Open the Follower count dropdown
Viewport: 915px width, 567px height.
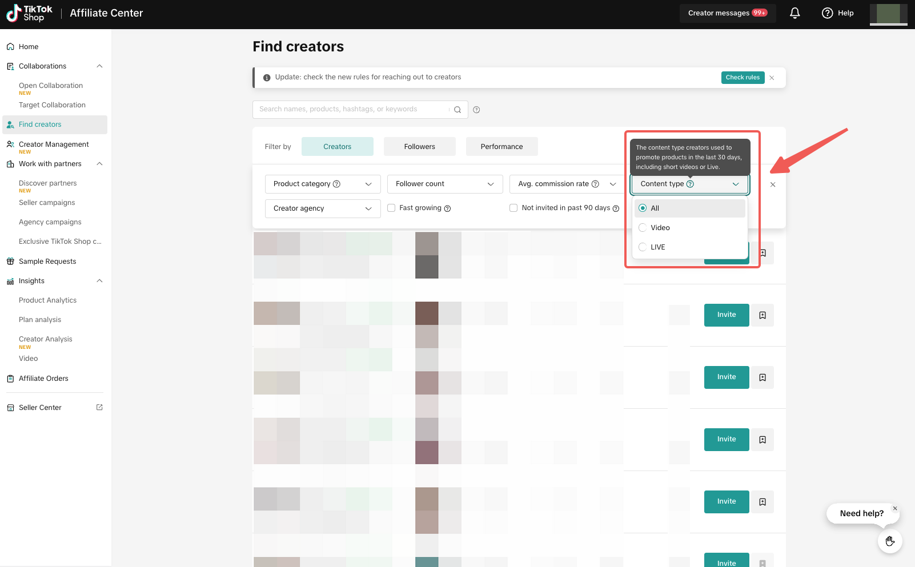tap(444, 184)
